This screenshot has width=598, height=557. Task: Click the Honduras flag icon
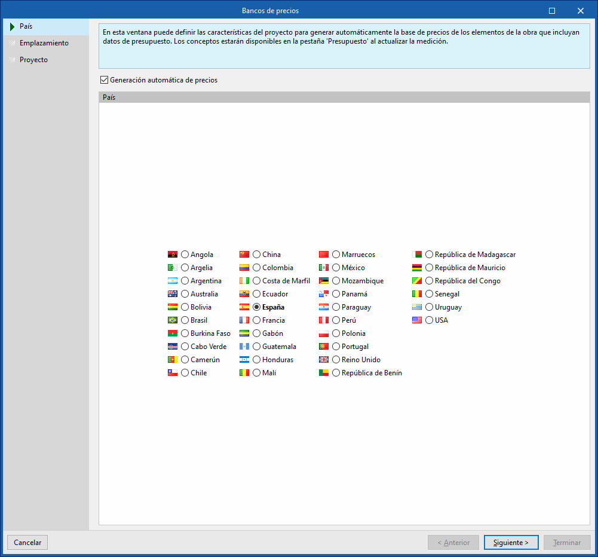[244, 360]
